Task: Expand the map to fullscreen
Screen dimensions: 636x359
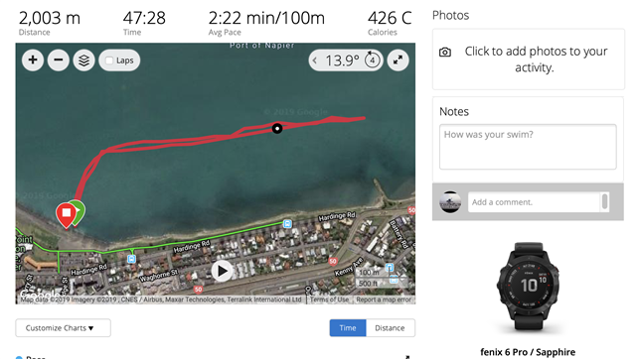Action: [x=397, y=60]
